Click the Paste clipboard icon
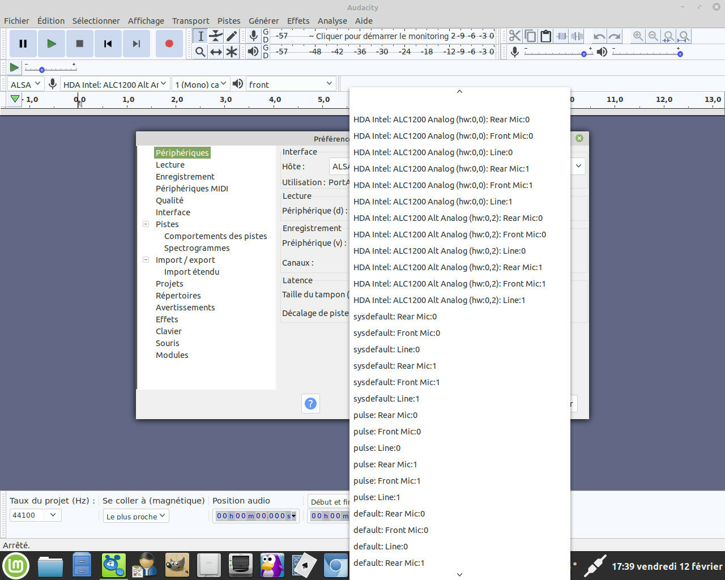725x580 pixels. point(546,36)
